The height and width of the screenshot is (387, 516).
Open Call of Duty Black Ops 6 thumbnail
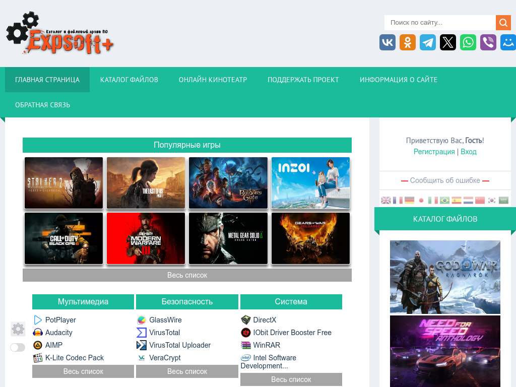[64, 238]
